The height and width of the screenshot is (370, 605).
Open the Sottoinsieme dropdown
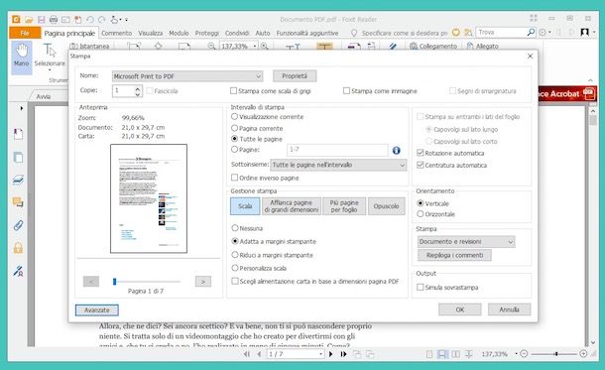click(338, 165)
